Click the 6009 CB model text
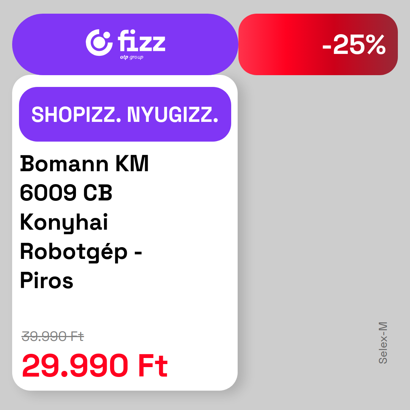This screenshot has width=410, height=410. pos(66,193)
